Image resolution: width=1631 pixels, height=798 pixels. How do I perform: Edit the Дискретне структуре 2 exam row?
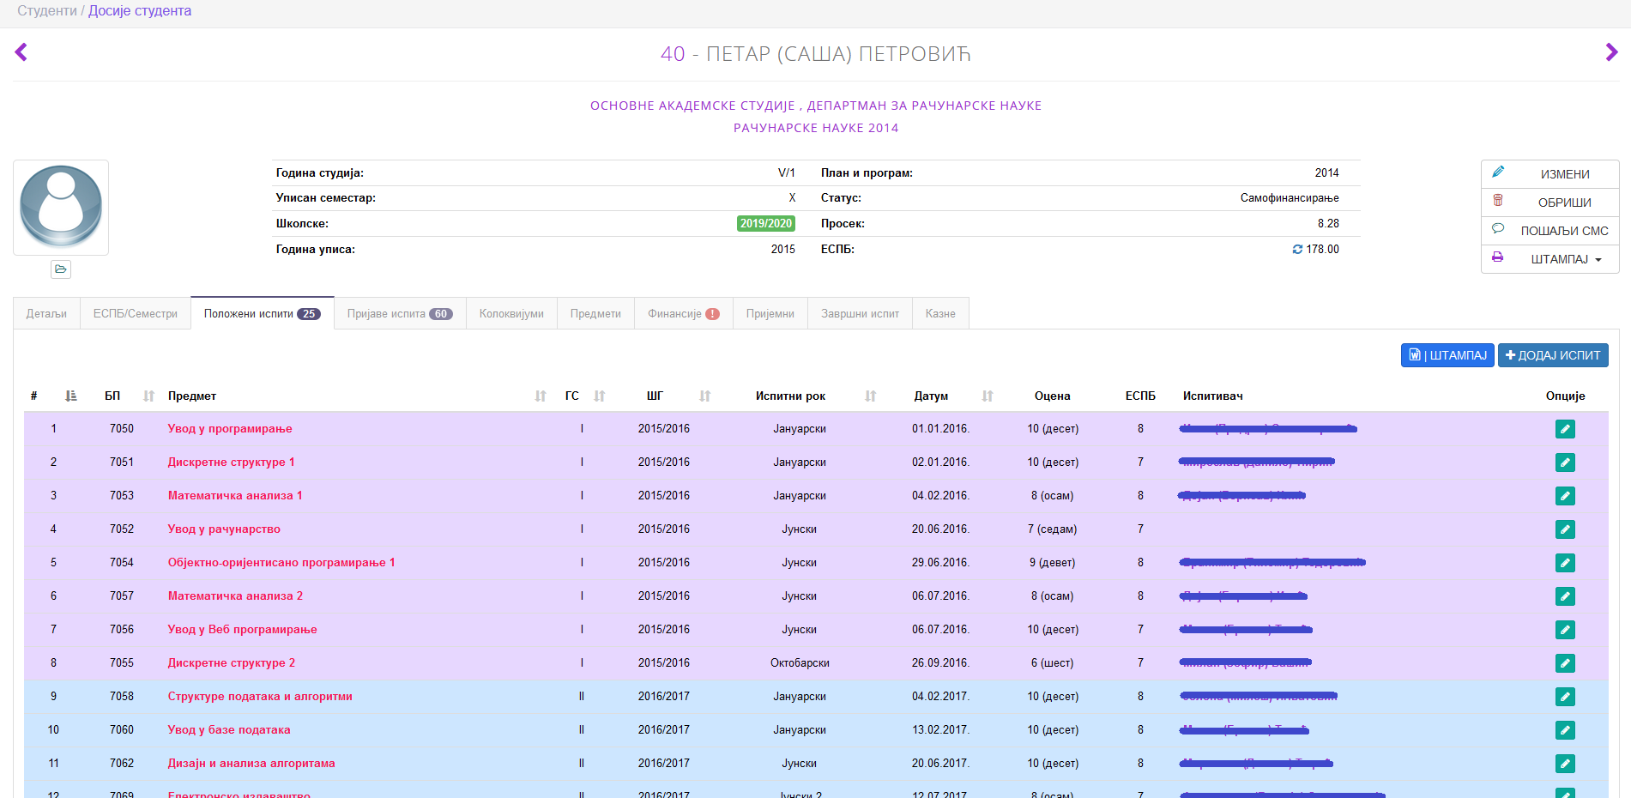[1564, 663]
